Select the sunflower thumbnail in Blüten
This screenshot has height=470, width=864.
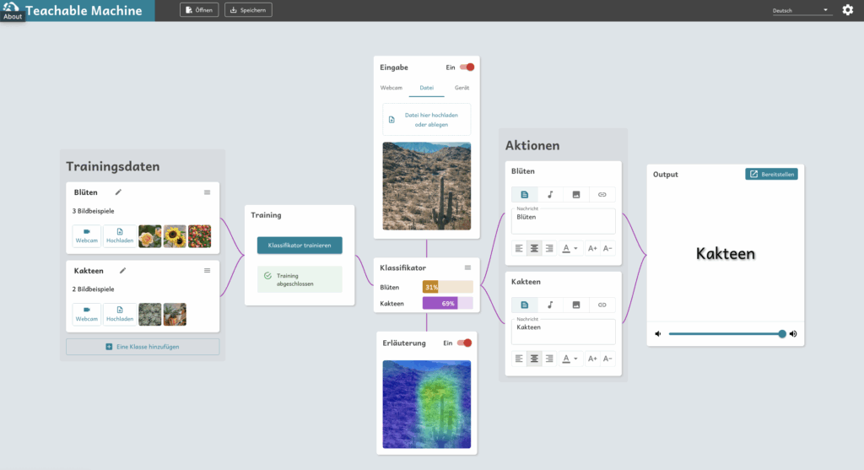[x=175, y=236]
